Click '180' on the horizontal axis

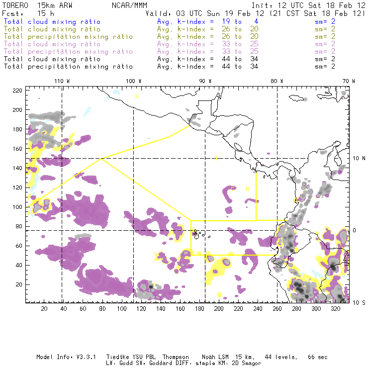(199, 309)
